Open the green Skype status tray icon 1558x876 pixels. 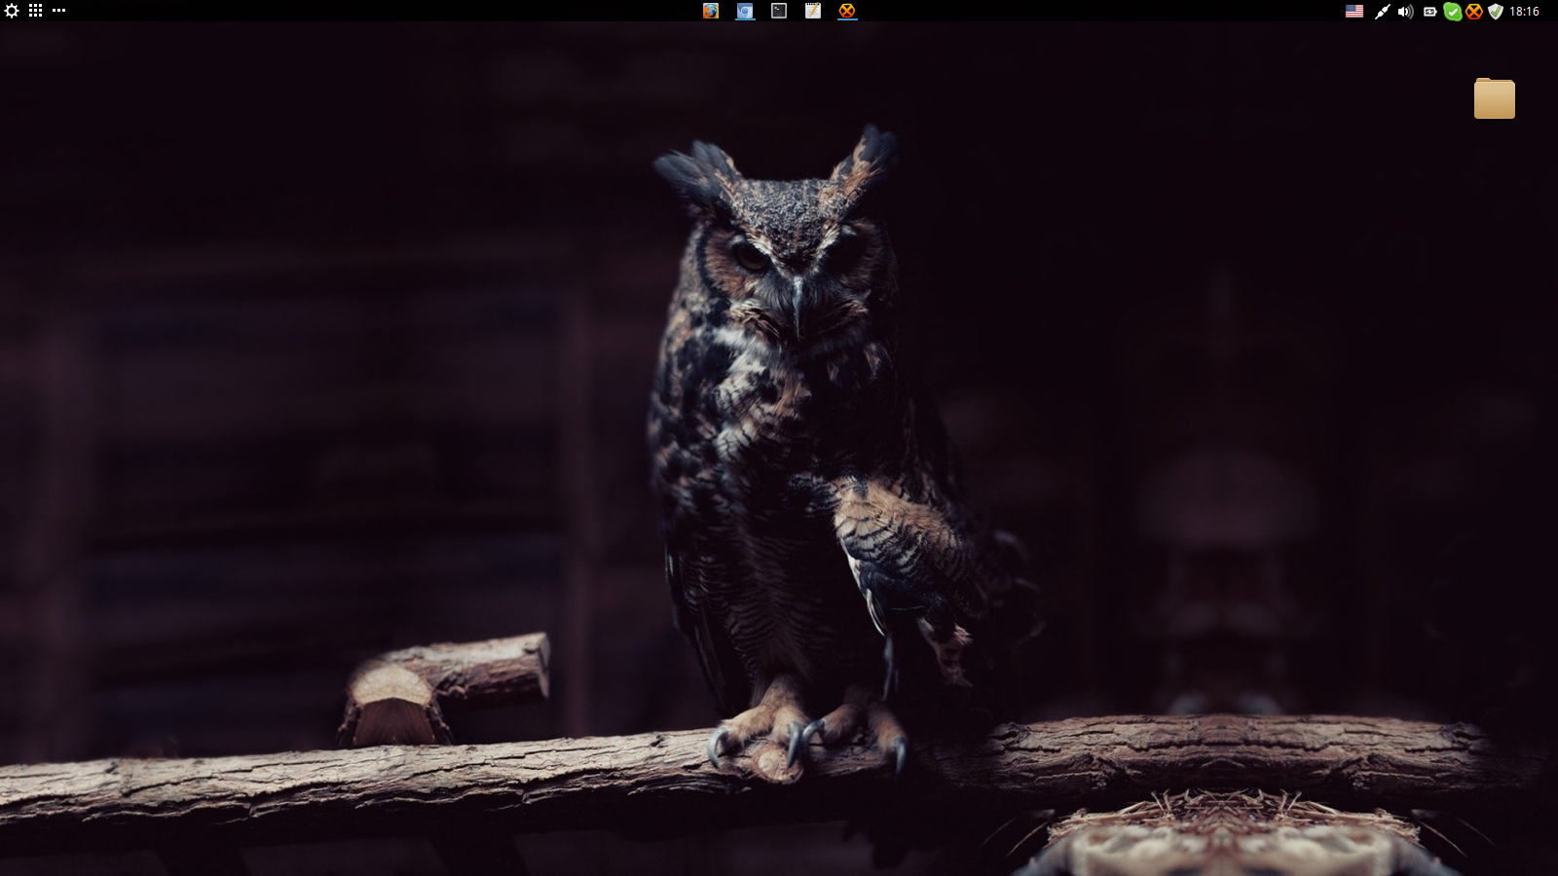coord(1452,12)
